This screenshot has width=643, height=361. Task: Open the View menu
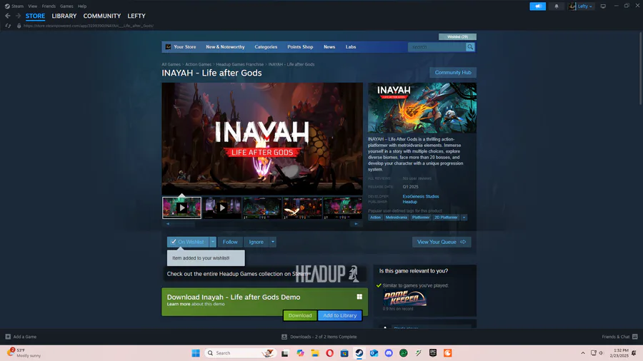(x=32, y=6)
